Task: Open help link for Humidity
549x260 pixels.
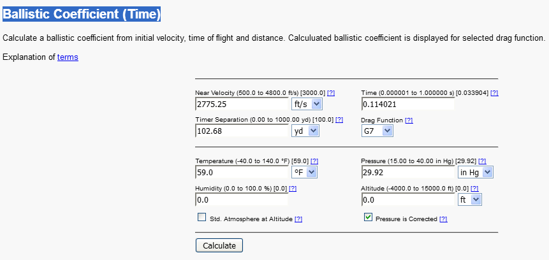Action: click(293, 189)
